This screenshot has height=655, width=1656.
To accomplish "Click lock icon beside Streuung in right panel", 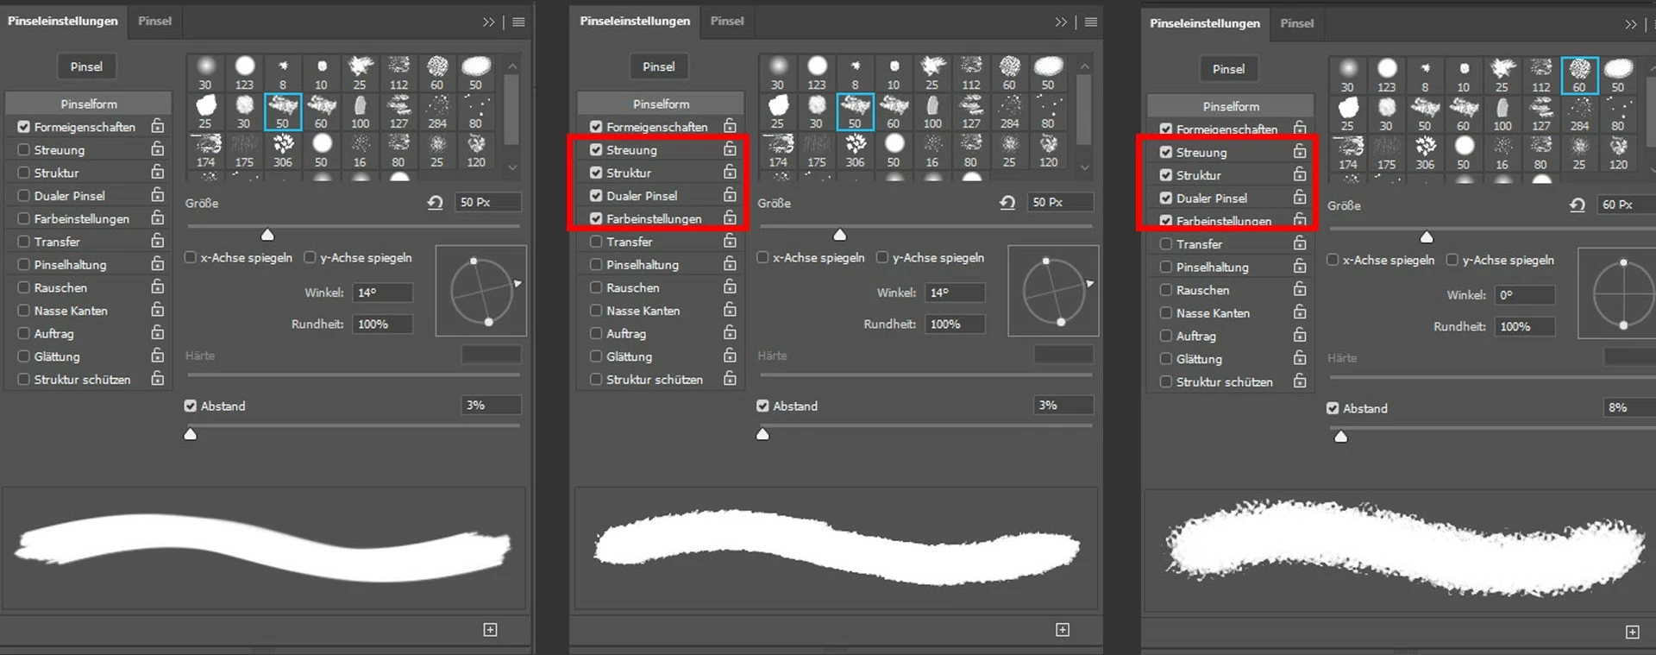I will 1300,151.
